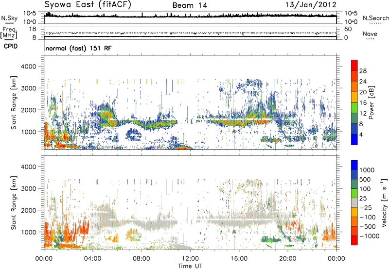
Task: Click the "Velocity [m s-1]" color bar title
Action: pyautogui.click(x=384, y=202)
